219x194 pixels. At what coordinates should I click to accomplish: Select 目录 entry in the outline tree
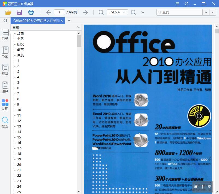(x=20, y=55)
